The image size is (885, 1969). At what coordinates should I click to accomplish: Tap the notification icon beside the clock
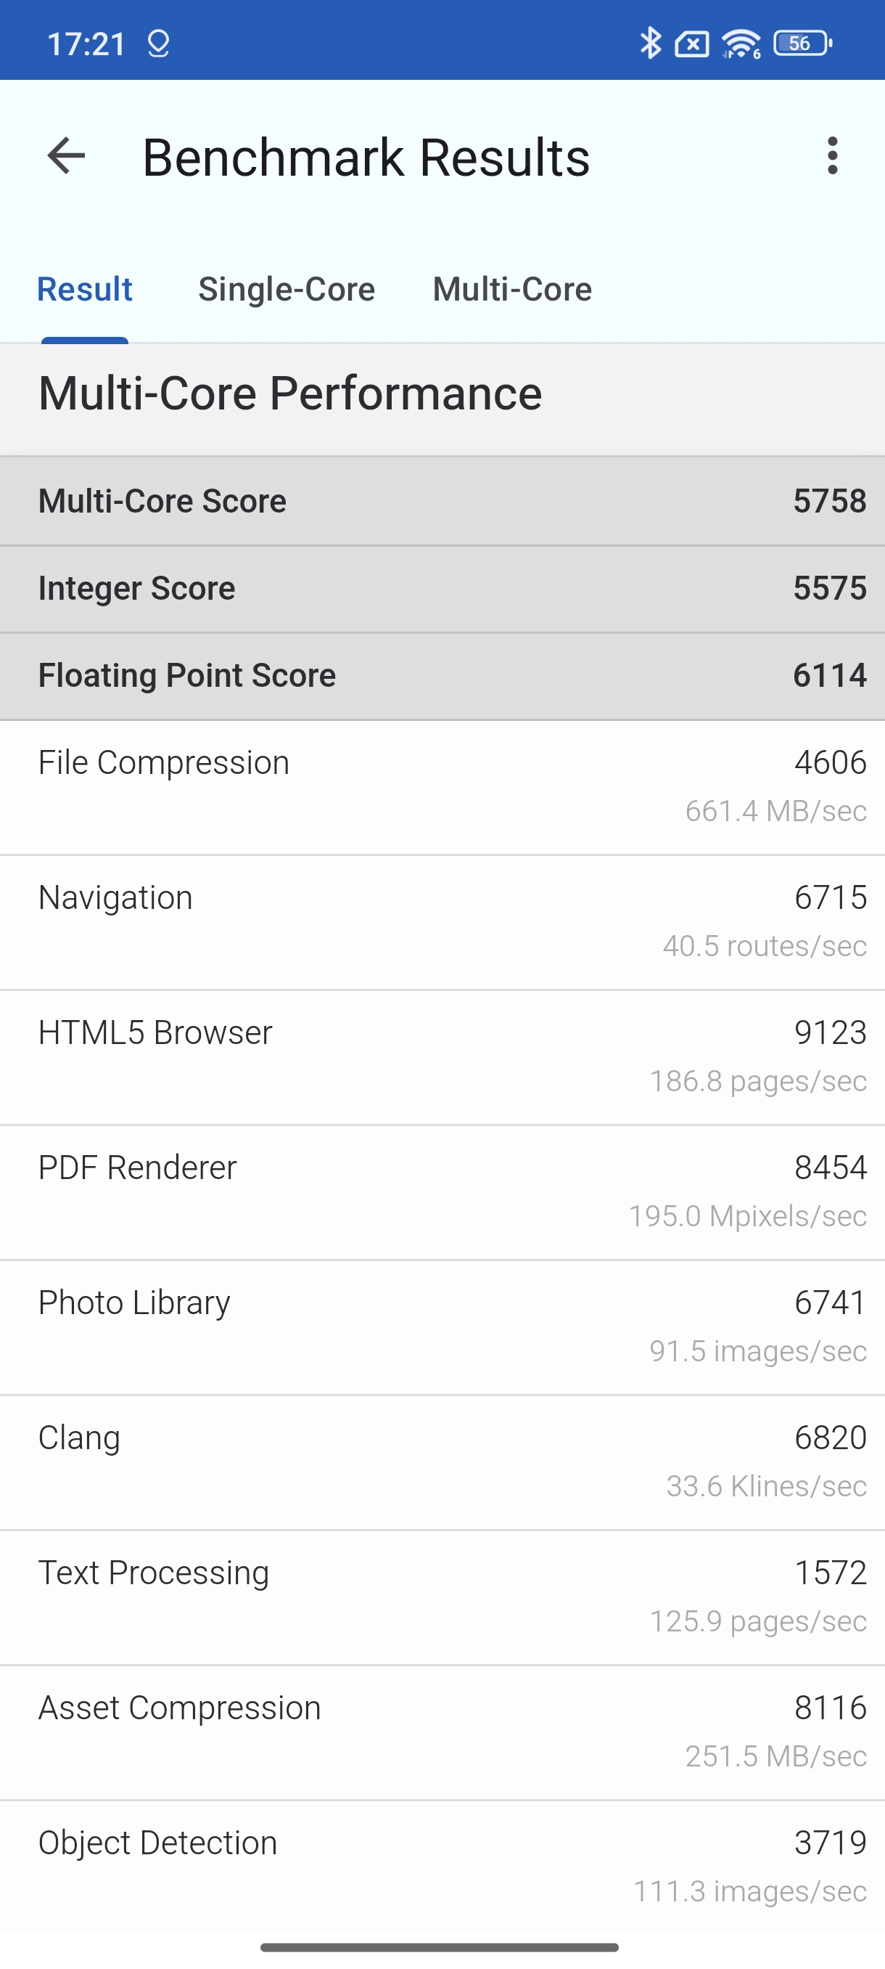(x=158, y=44)
